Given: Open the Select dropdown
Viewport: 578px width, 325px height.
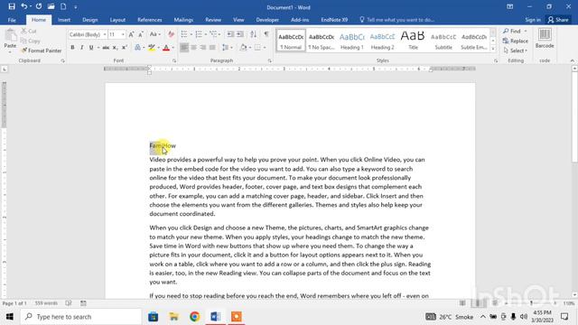Looking at the screenshot, I should click(516, 51).
